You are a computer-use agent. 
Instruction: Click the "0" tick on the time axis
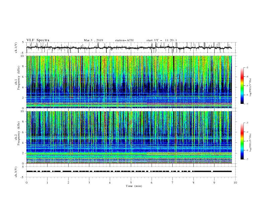click(26, 183)
